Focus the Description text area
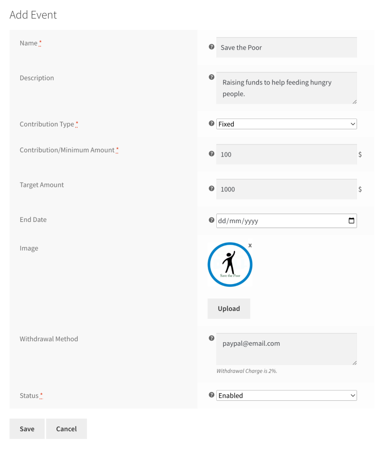This screenshot has height=450, width=383. tap(287, 88)
